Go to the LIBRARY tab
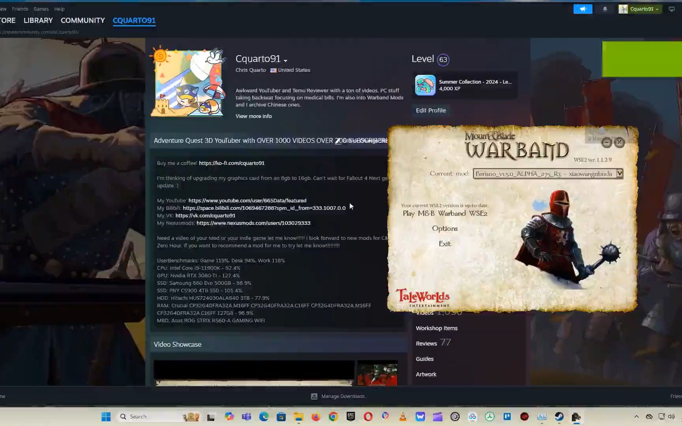 tap(38, 20)
